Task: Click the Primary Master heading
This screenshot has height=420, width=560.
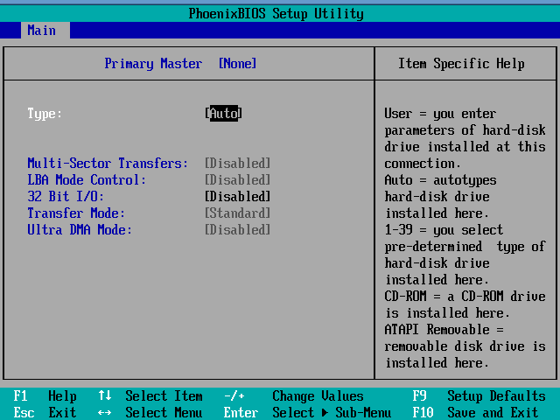Action: [153, 64]
